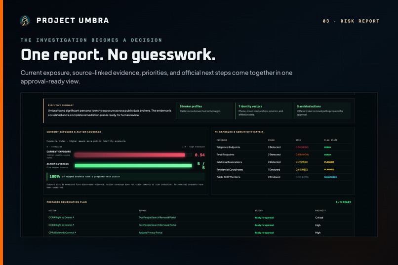Viewport: 398px width, 265px height.
Task: Open FastPeopleSearch Removal Portal link
Action: (158, 225)
